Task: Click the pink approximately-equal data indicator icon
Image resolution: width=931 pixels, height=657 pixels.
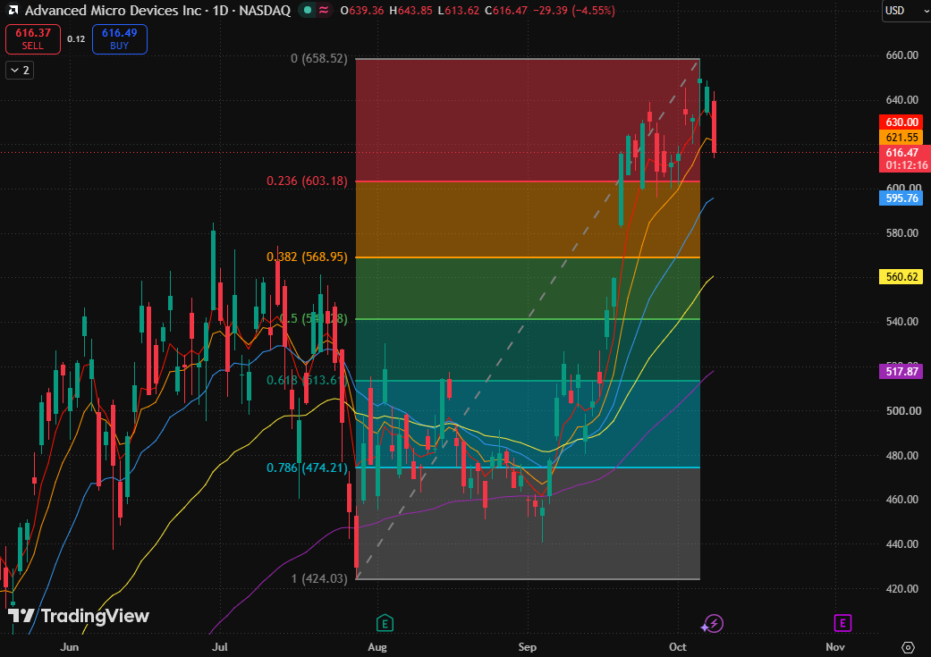Action: click(324, 10)
